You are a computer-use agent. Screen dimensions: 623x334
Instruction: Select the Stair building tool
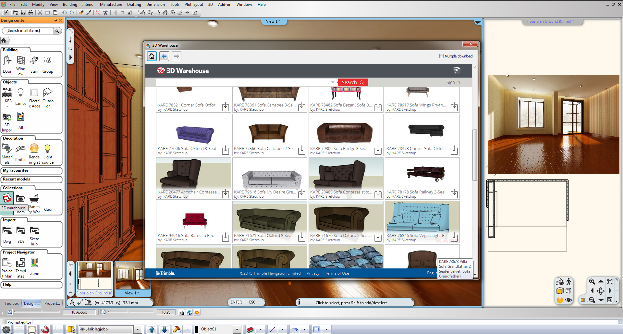[34, 64]
